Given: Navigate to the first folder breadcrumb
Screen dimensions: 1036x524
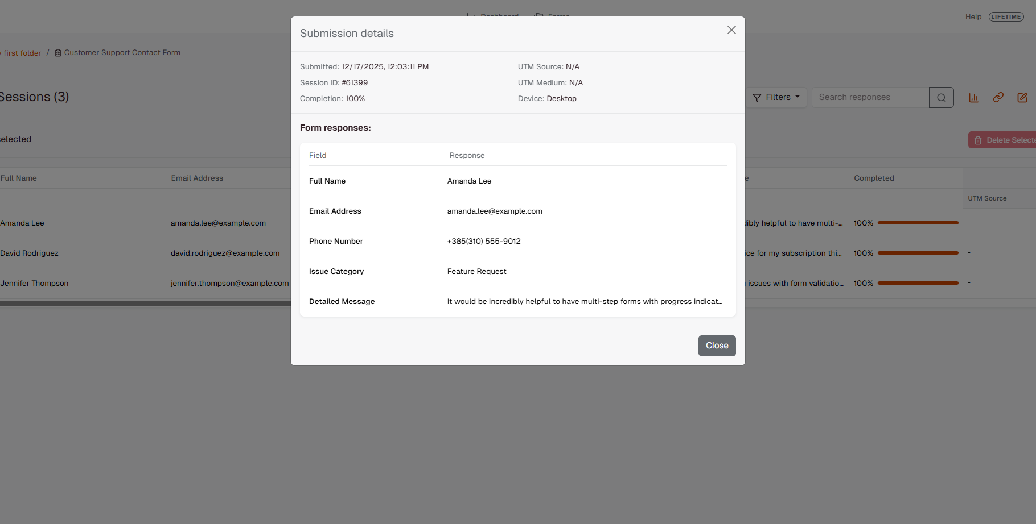Looking at the screenshot, I should click(x=20, y=52).
